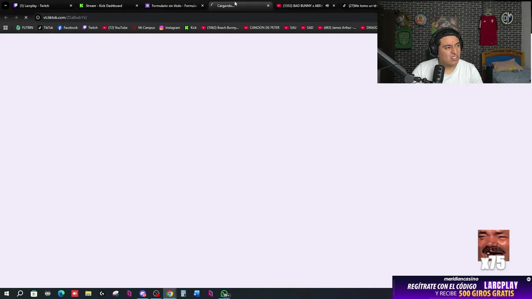Screen dimensions: 532x299
Task: Open the TikTok bookmark
Action: point(45,28)
